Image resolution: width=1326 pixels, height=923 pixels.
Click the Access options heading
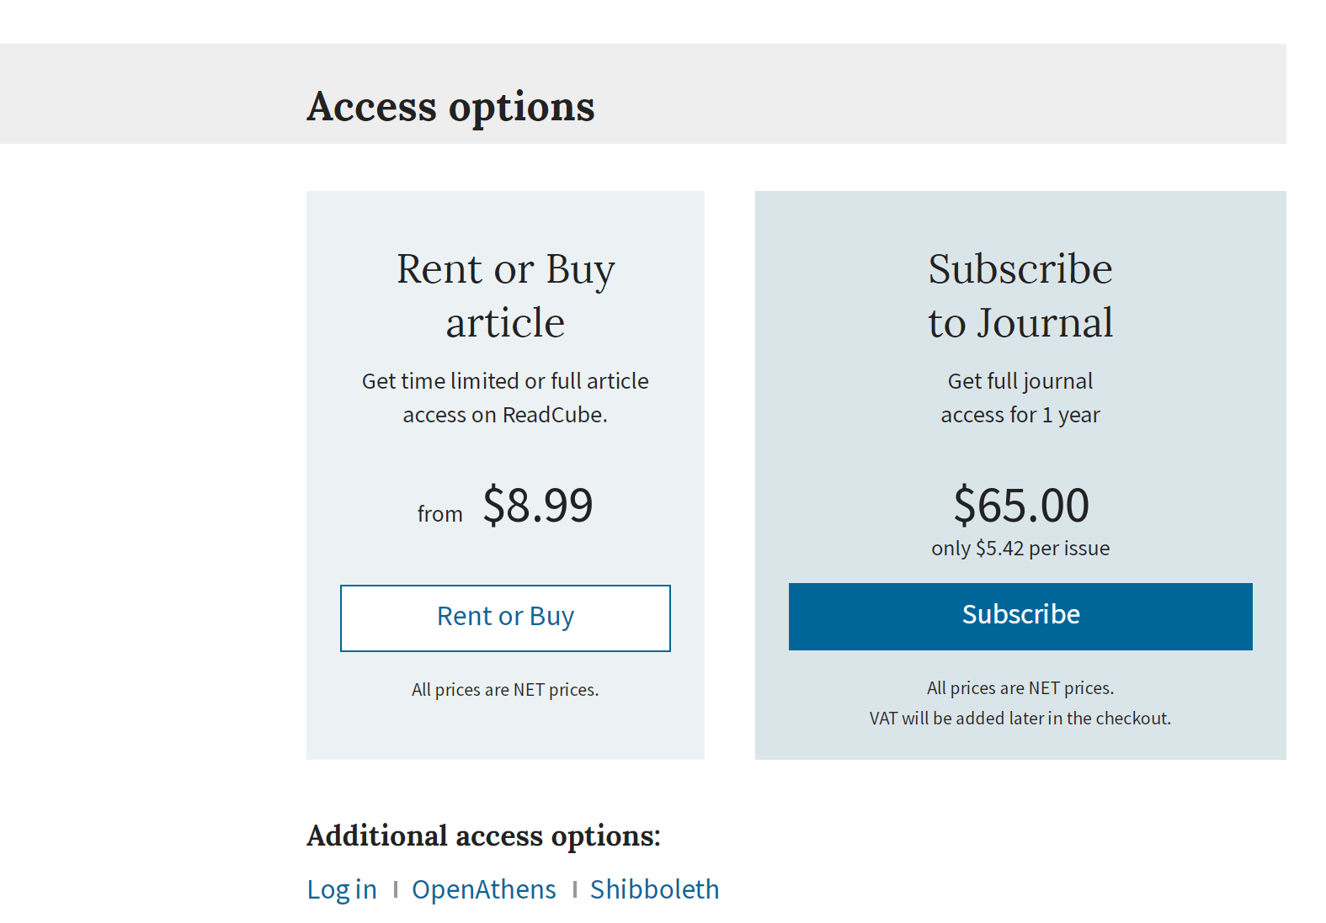pos(450,107)
